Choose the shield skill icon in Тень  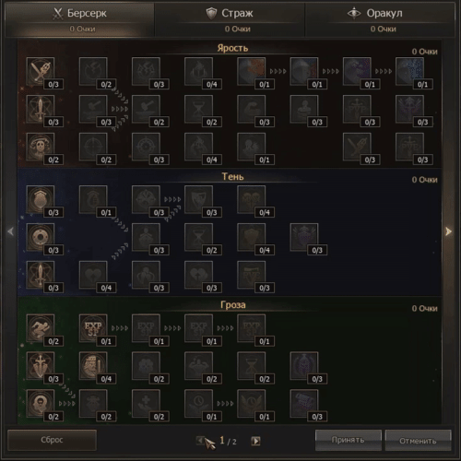click(x=41, y=200)
